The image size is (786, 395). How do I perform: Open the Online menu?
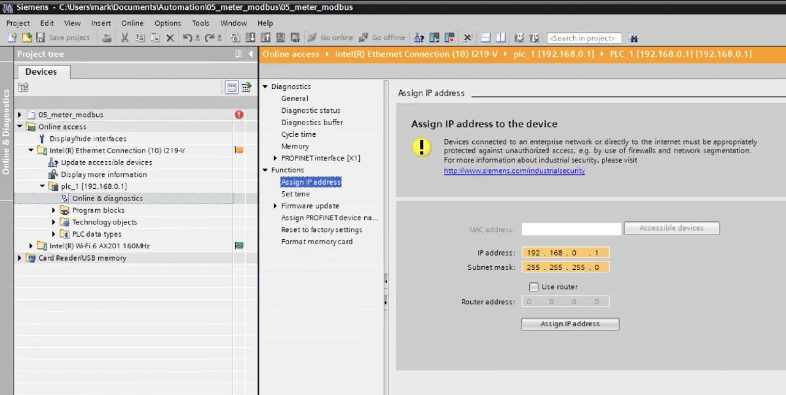tap(132, 23)
